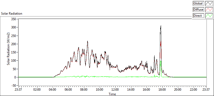Screen dimensions: 214x96
Task: Click the -50 value on the Y axis
Action: pyautogui.click(x=14, y=86)
